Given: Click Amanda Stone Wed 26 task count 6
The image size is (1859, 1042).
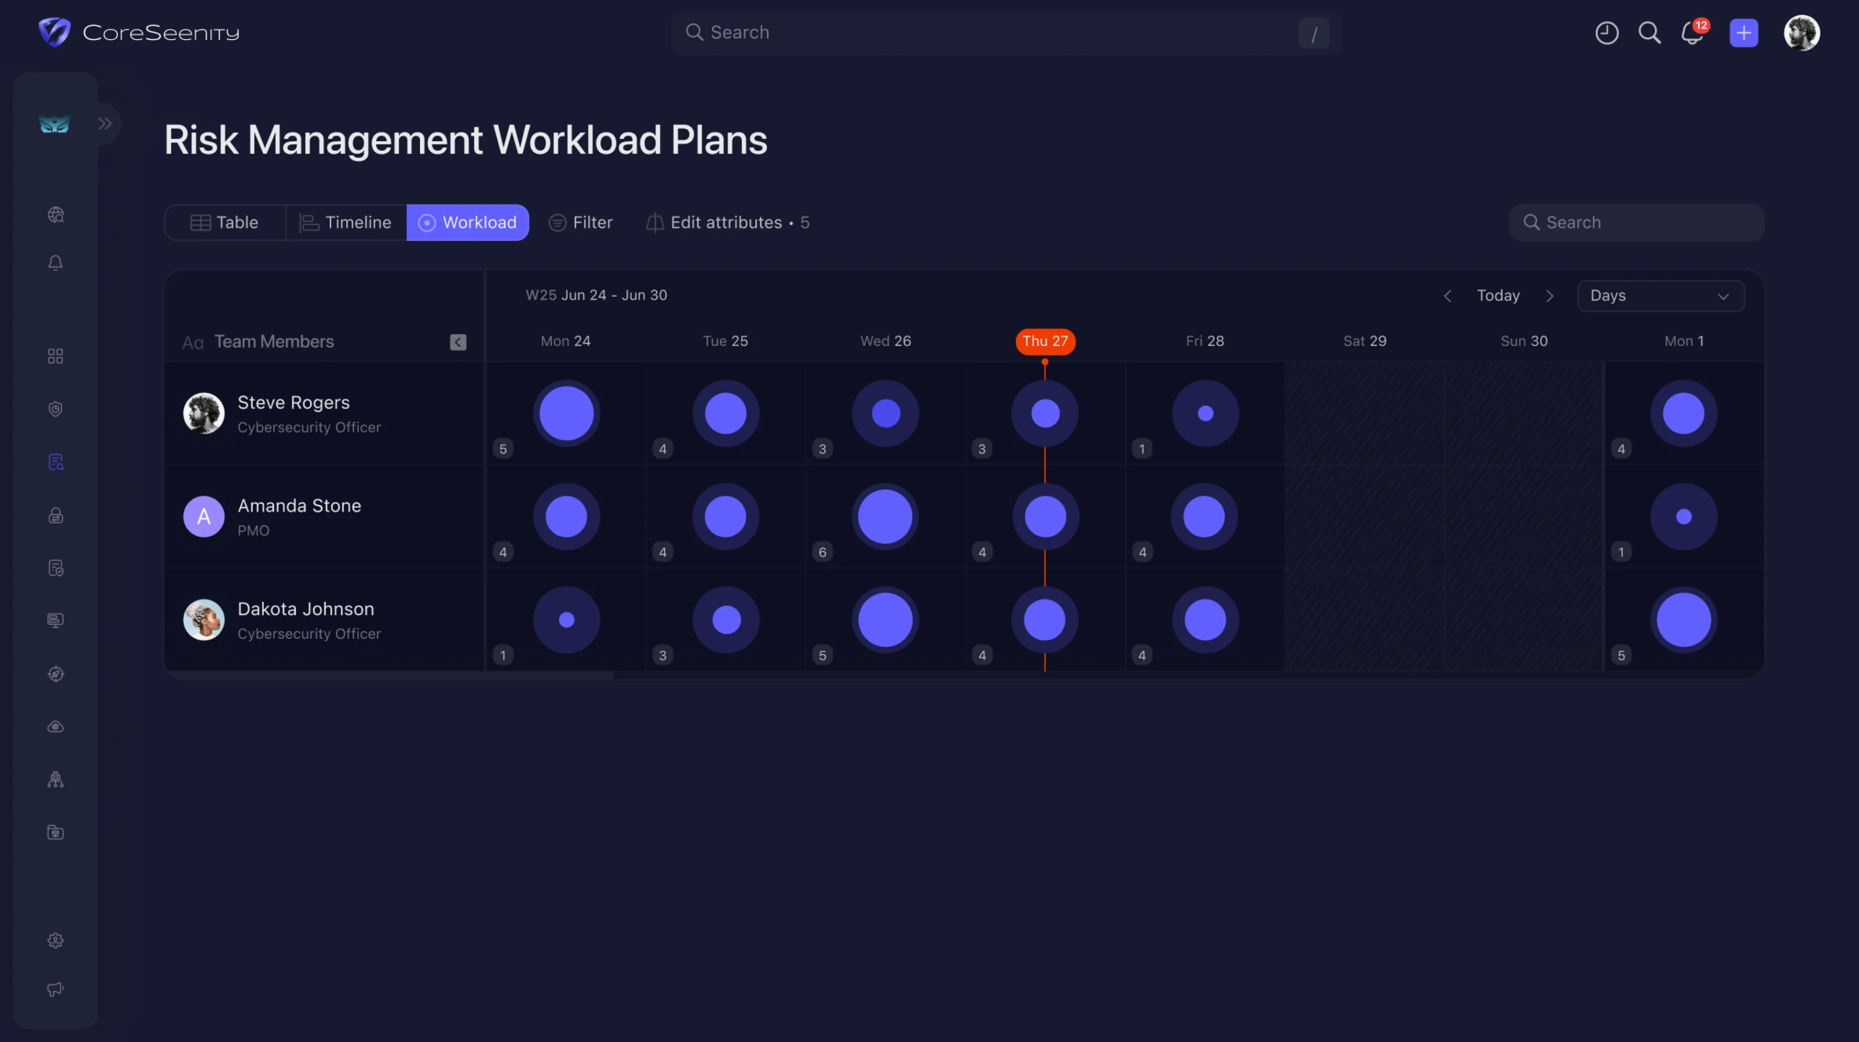Looking at the screenshot, I should pyautogui.click(x=822, y=552).
